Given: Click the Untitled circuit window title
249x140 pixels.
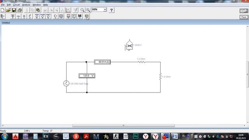Looking at the screenshot, I should pyautogui.click(x=6, y=23).
